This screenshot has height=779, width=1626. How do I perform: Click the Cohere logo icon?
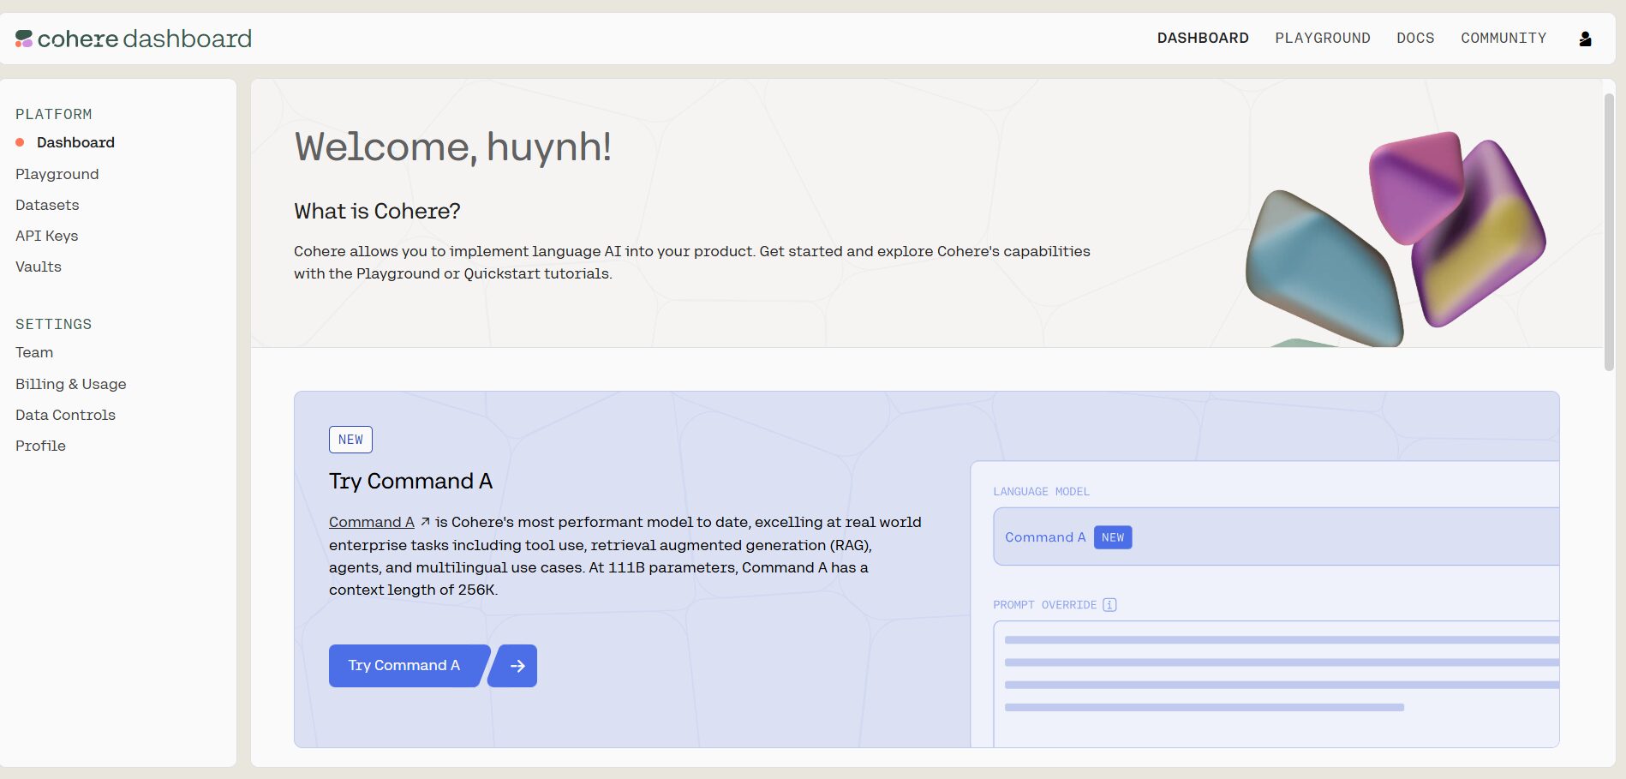(24, 39)
